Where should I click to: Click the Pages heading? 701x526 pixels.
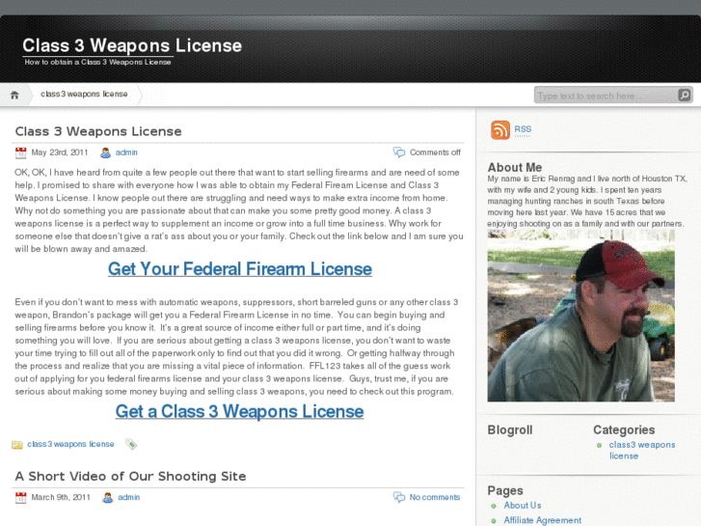tap(505, 490)
